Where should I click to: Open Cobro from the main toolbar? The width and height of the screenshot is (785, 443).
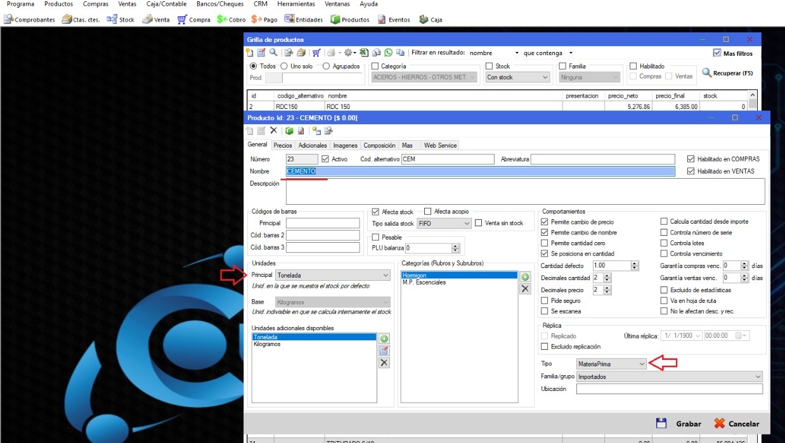pos(231,20)
